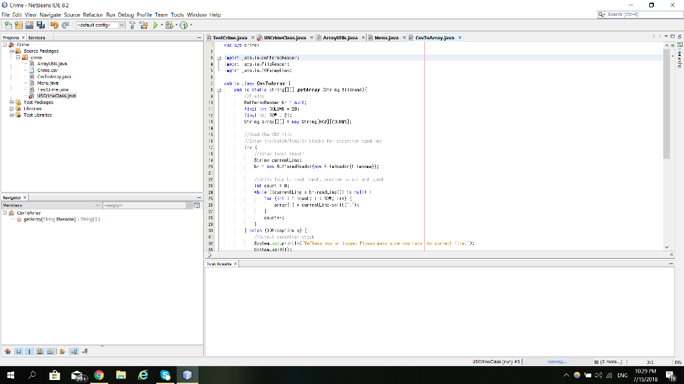This screenshot has width=684, height=384.
Task: Open Crime.csv in the Projects tree
Action: 47,70
